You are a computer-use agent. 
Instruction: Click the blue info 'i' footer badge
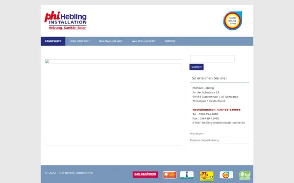[x=187, y=175]
